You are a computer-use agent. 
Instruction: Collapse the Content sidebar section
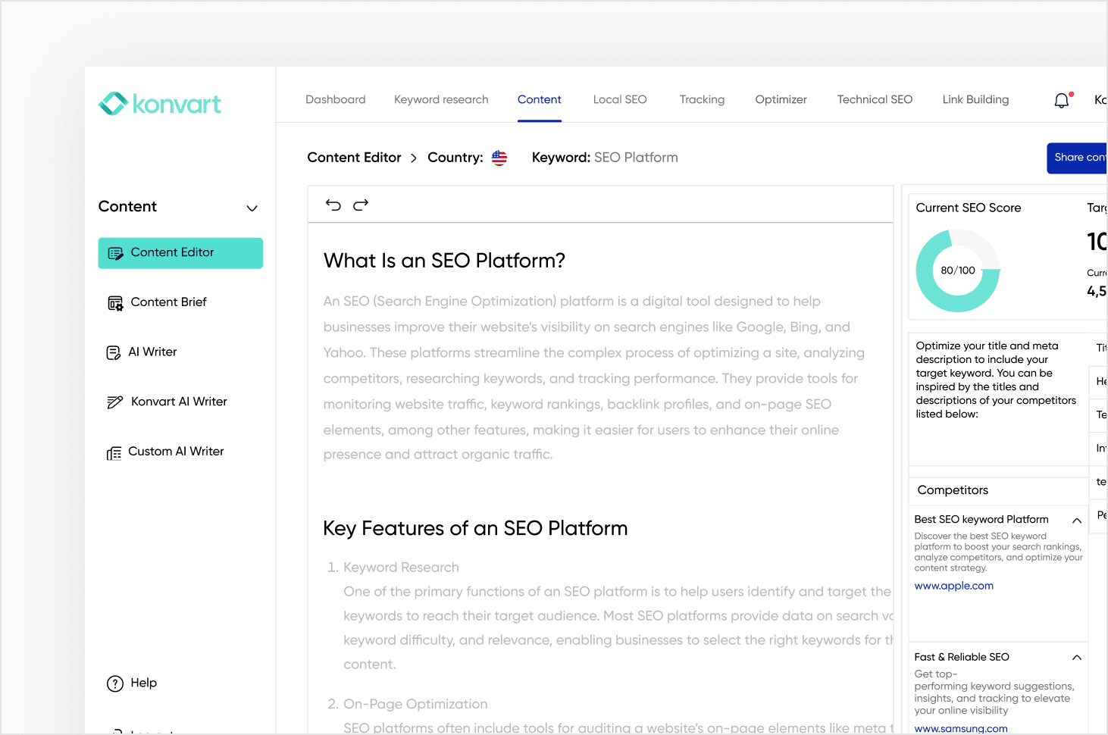click(252, 208)
